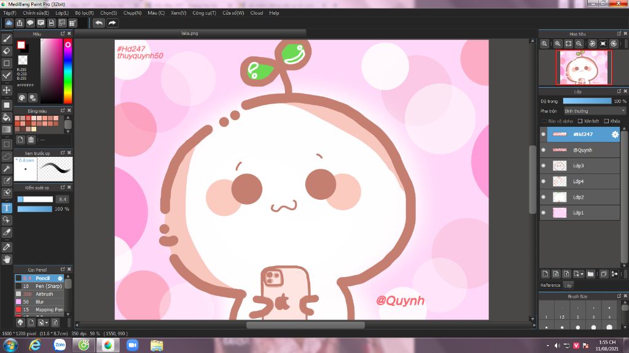629x353 pixels.
Task: Zoom out using the navigator minus magnifier
Action: [x=579, y=44]
